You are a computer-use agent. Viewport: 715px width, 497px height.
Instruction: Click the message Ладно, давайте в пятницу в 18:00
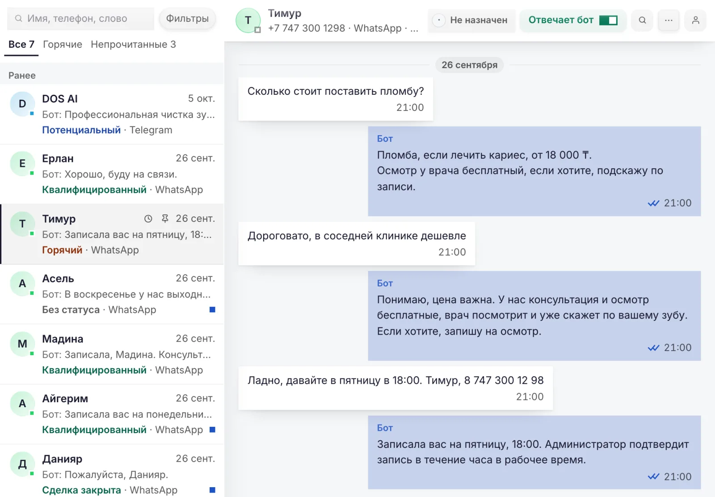pos(395,388)
